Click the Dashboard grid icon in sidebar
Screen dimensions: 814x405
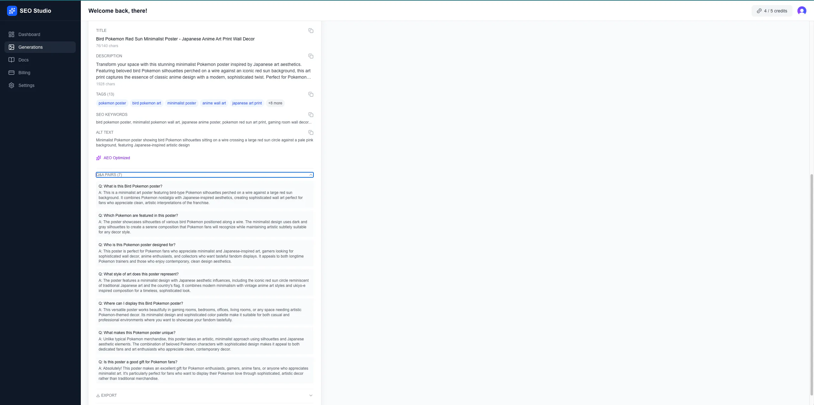[11, 34]
